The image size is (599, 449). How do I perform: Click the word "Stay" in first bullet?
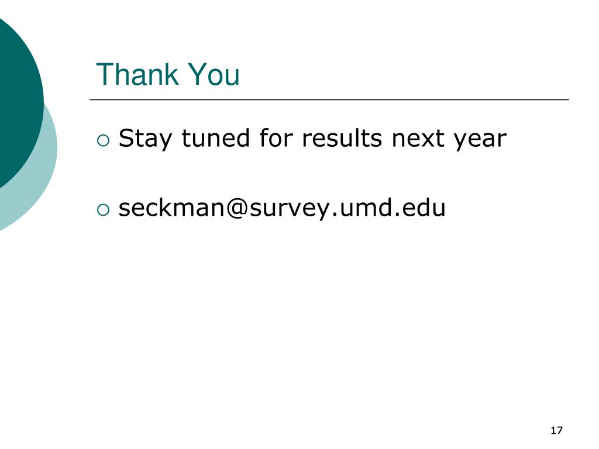(145, 138)
